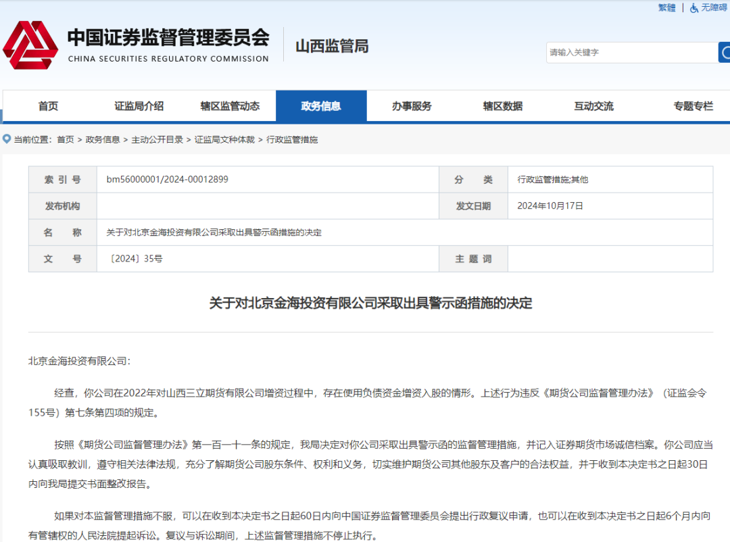Open the 办事服务 navigation tab
The width and height of the screenshot is (730, 542).
(412, 106)
